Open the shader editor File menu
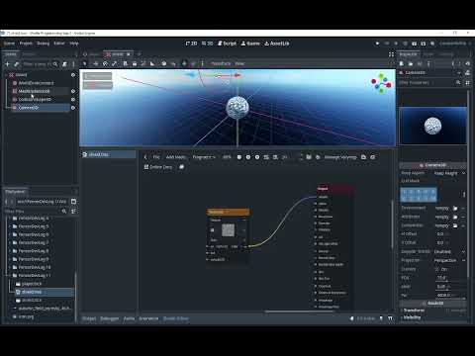 (156, 157)
